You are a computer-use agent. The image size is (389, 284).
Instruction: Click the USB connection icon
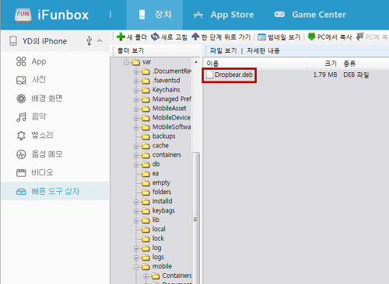click(x=89, y=41)
